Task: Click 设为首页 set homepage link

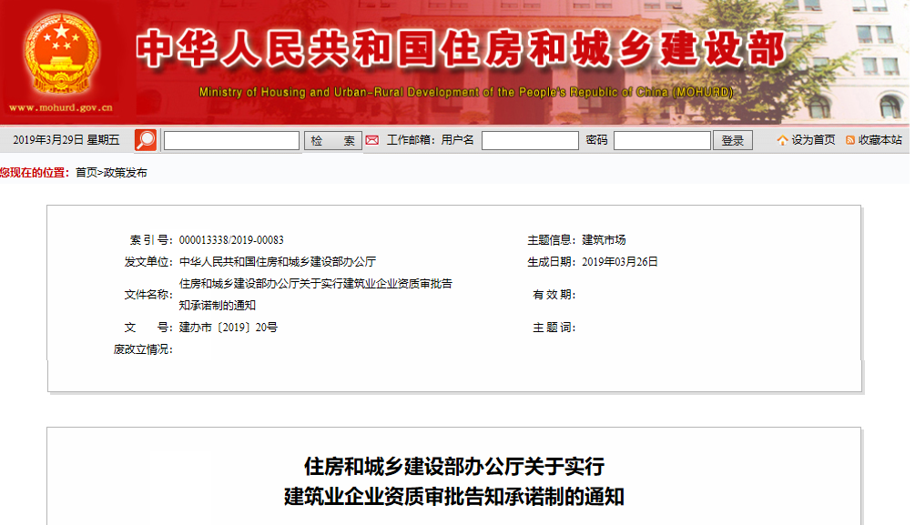Action: pyautogui.click(x=813, y=140)
